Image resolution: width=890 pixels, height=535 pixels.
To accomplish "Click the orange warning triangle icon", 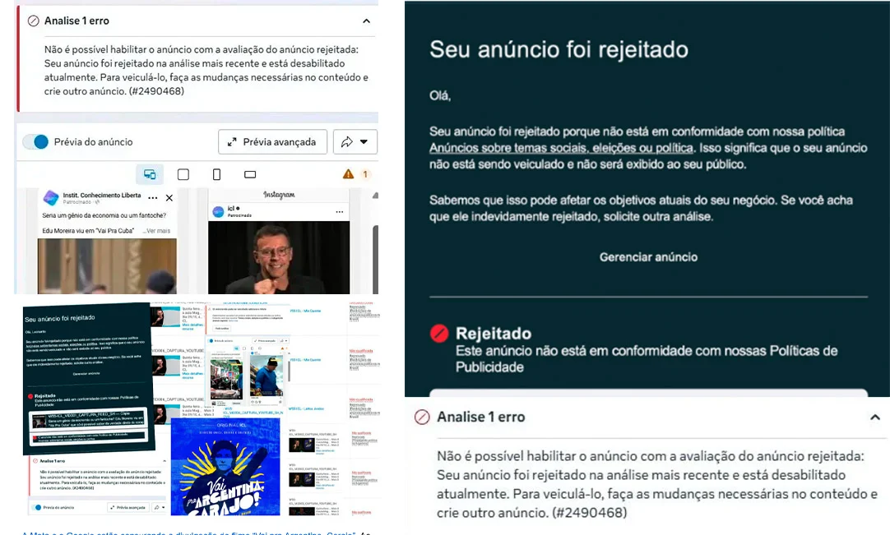I will [347, 174].
